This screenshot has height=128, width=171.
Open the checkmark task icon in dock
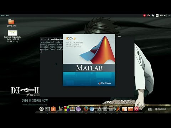pos(105,109)
